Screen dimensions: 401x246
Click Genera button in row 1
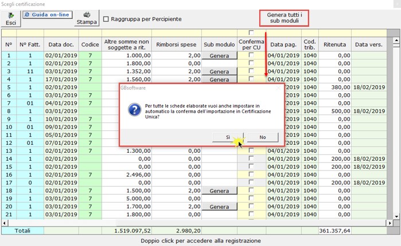(x=219, y=55)
